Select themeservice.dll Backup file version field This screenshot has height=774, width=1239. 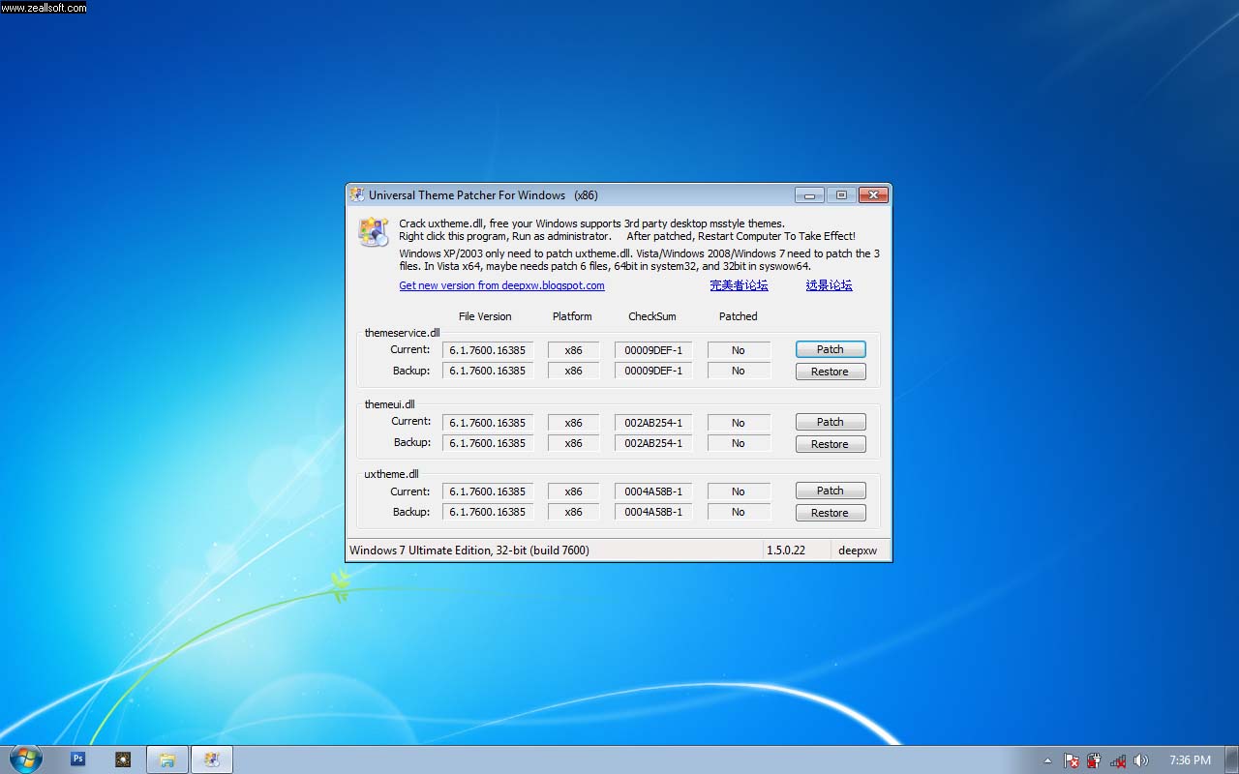(488, 371)
